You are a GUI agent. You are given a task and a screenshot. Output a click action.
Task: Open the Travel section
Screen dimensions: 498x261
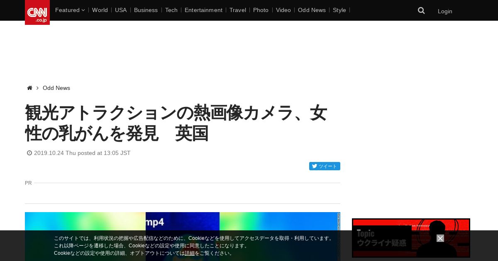238,10
